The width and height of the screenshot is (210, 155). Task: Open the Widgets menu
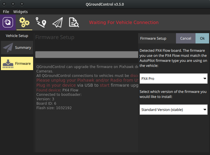20,12
